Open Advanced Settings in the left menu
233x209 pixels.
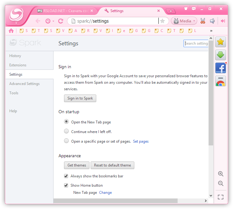pyautogui.click(x=24, y=84)
